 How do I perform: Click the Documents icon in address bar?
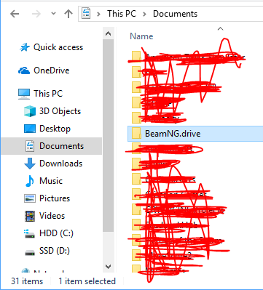[87, 14]
